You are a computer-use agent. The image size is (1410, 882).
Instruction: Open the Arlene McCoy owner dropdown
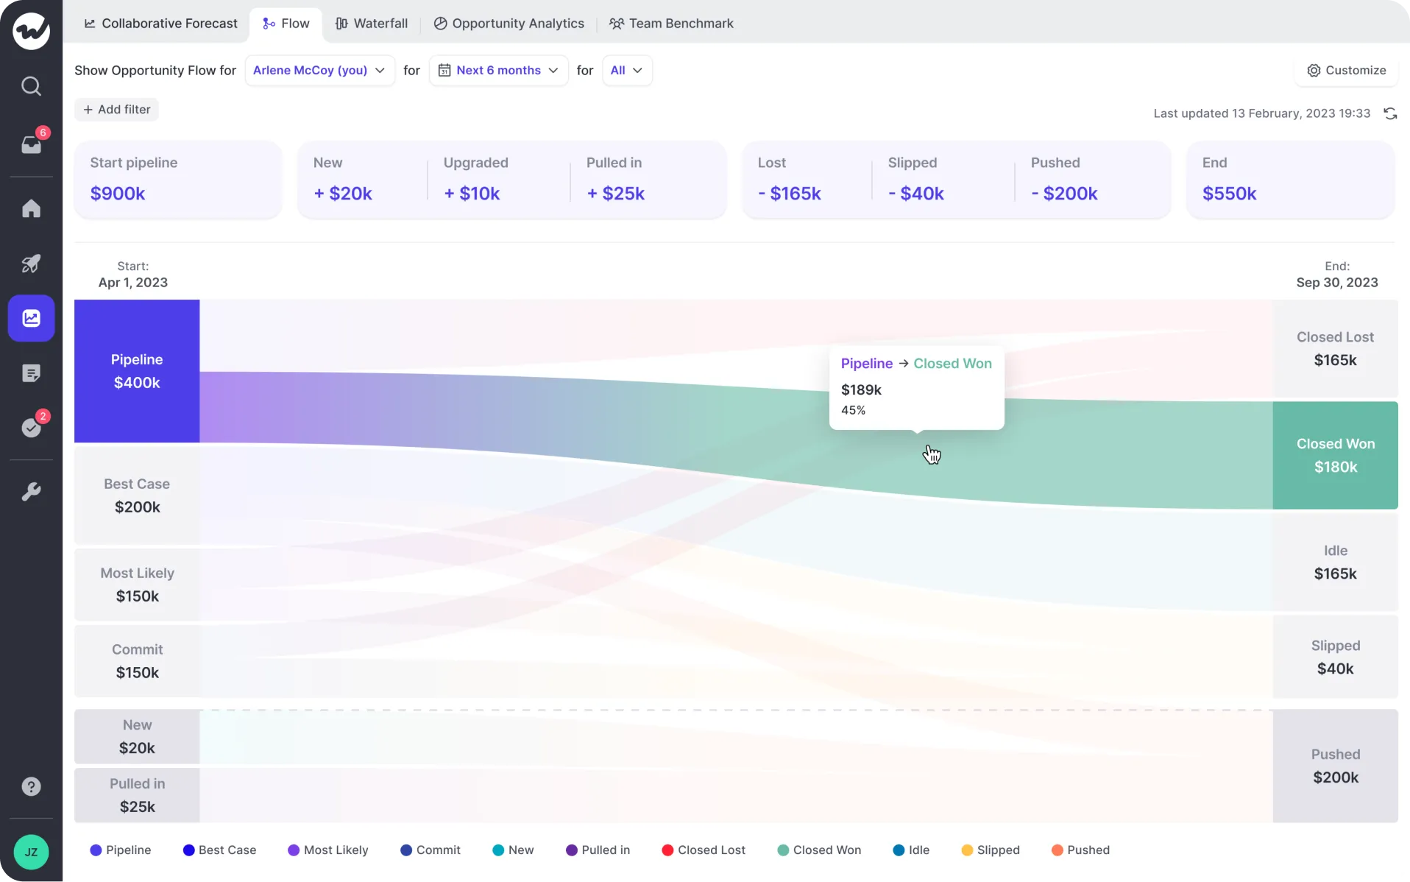319,70
